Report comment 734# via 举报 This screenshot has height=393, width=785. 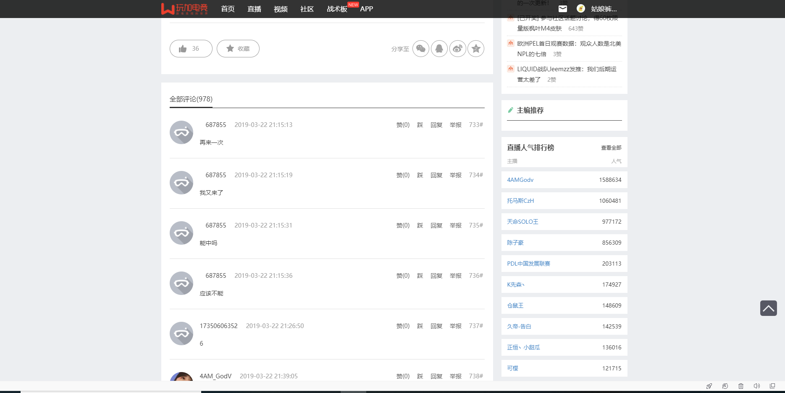[x=456, y=175]
